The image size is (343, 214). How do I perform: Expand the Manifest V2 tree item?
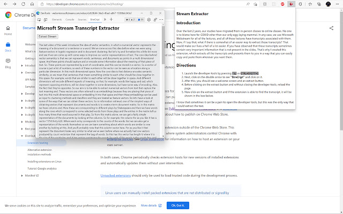click(22, 175)
